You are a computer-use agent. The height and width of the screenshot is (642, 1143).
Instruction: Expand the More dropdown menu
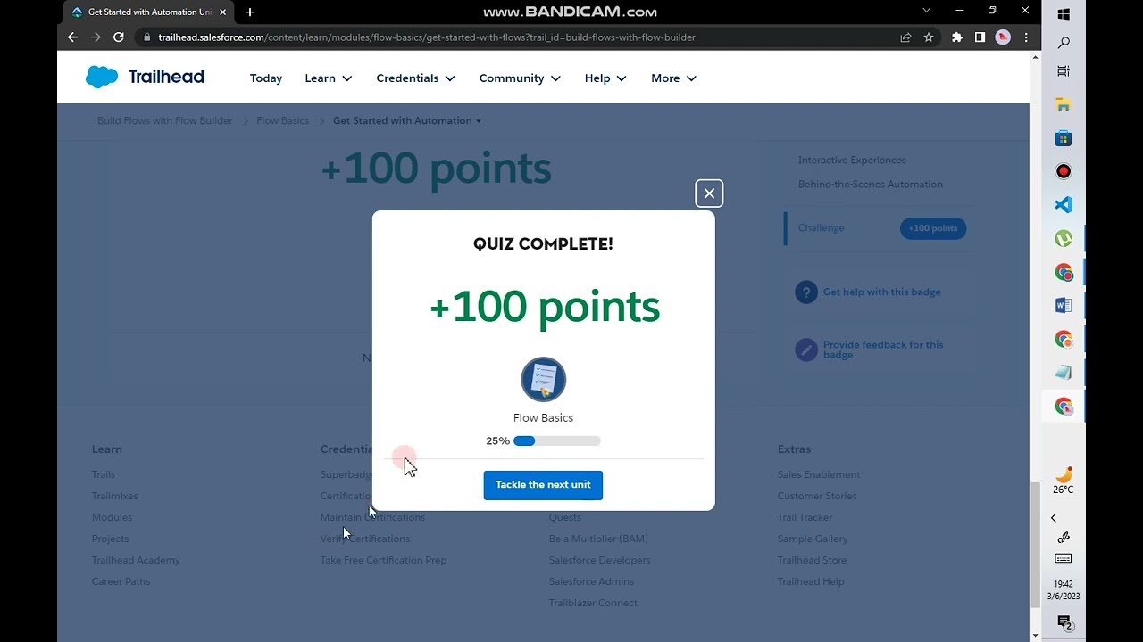point(673,78)
